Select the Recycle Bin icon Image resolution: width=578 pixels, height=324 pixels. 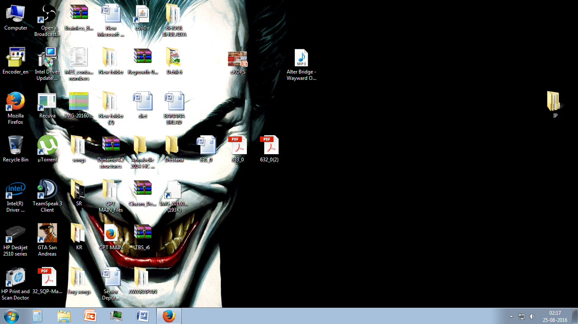(x=16, y=149)
